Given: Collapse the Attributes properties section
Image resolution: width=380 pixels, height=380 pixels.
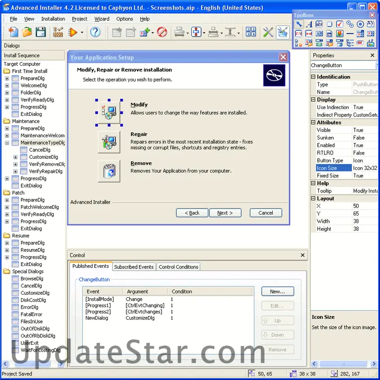Looking at the screenshot, I should [313, 122].
